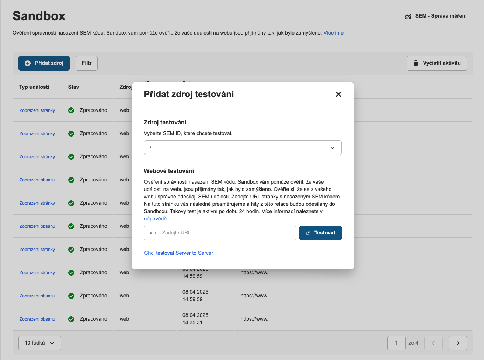Click the Přidat zdroj button
The image size is (484, 360).
44,63
